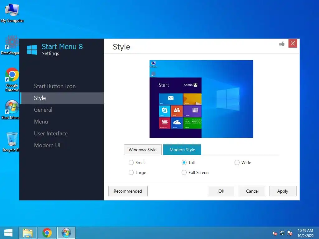Viewport: 319px width, 239px height.
Task: Open the Menu settings page
Action: pyautogui.click(x=62, y=122)
